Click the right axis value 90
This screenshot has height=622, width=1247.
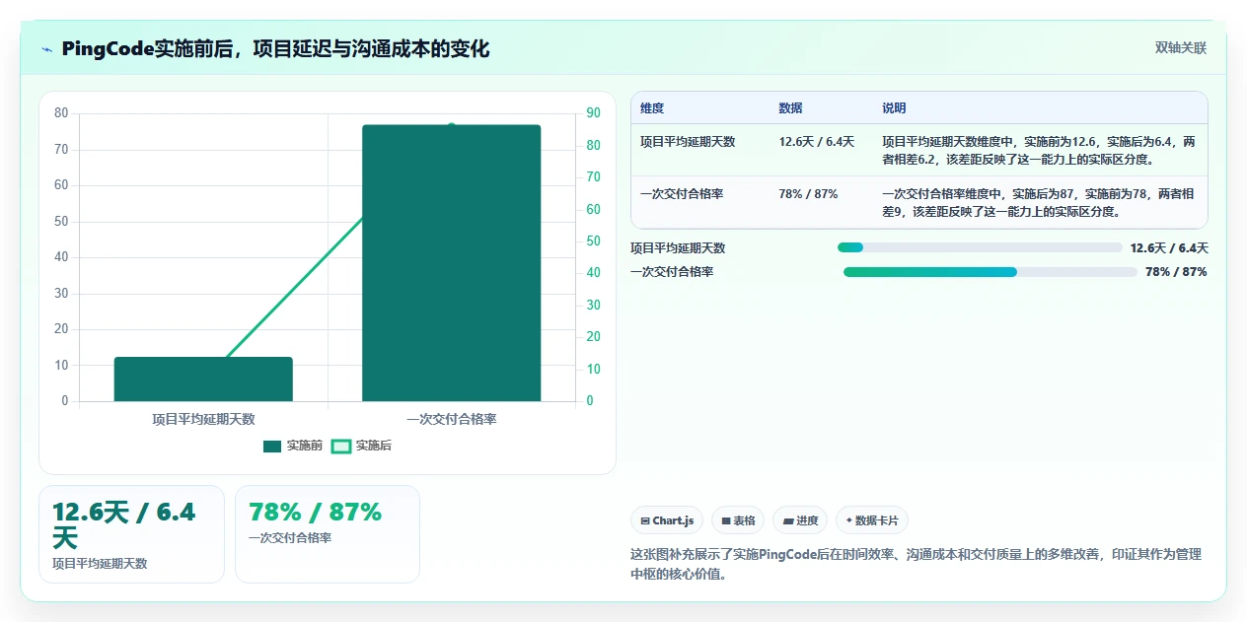(x=594, y=113)
